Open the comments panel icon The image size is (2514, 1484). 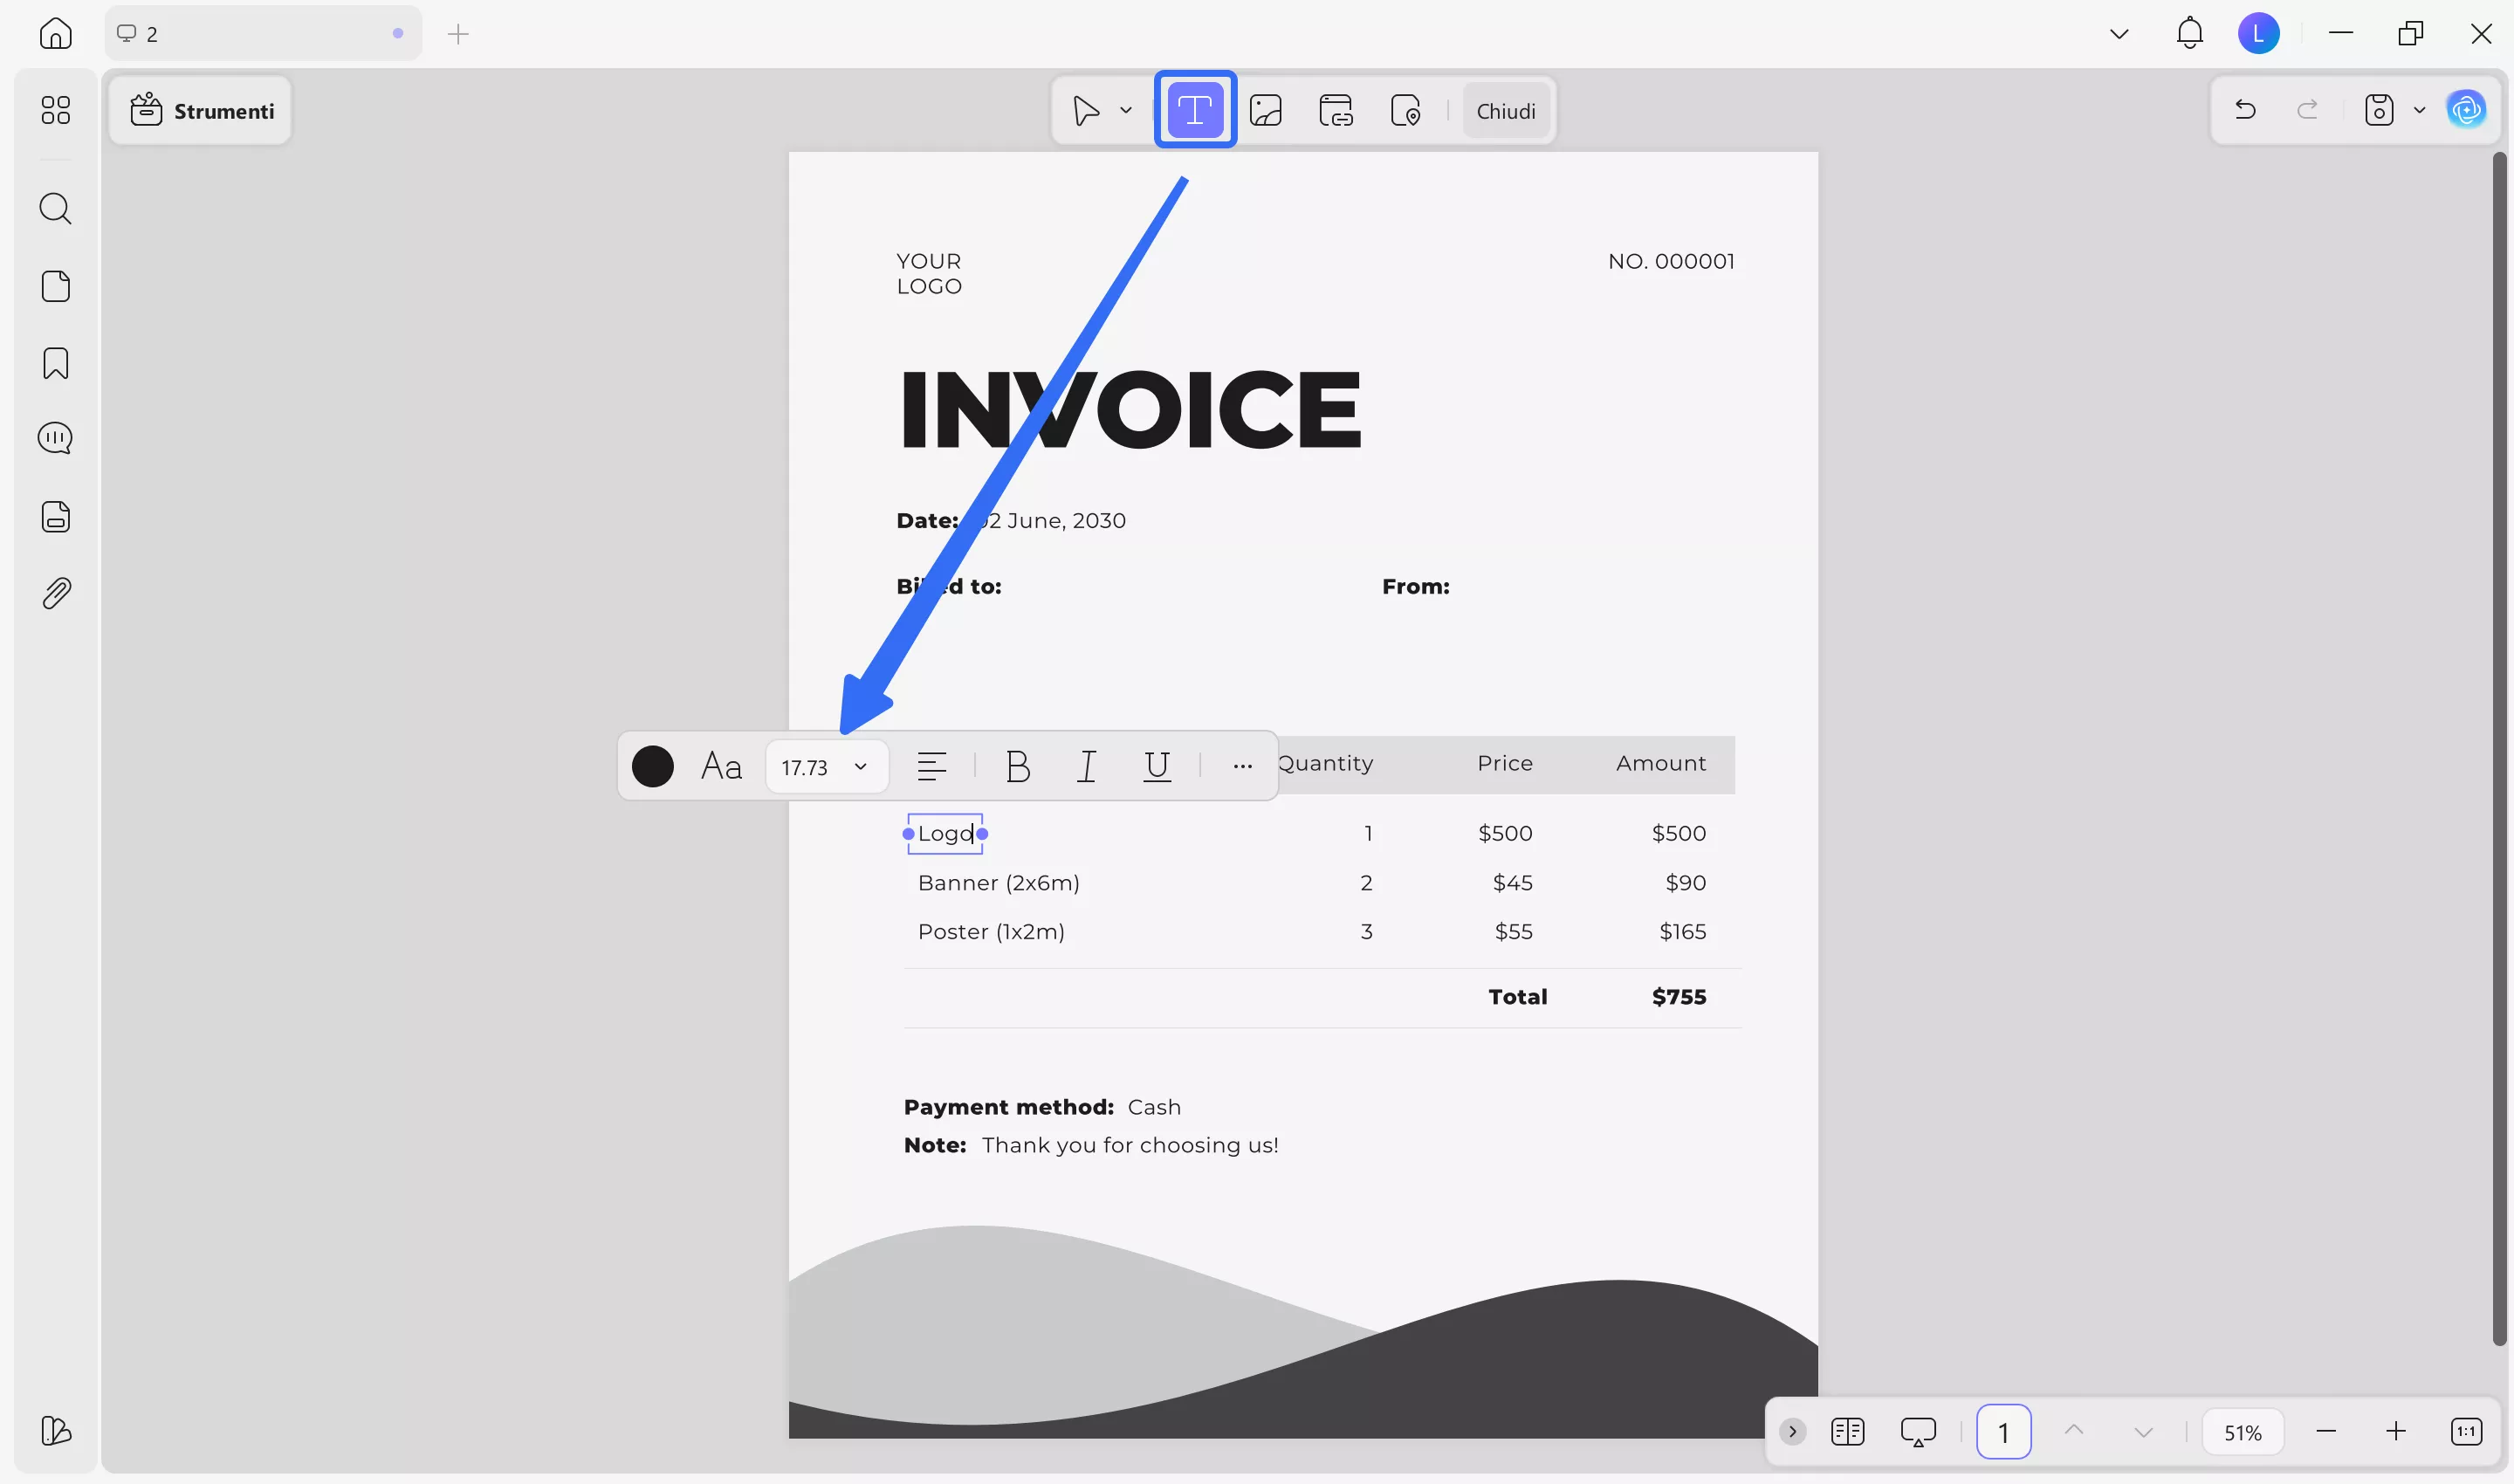tap(55, 438)
